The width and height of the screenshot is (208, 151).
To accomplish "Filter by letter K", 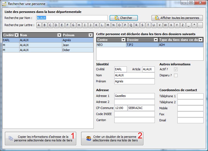I will [96, 25].
